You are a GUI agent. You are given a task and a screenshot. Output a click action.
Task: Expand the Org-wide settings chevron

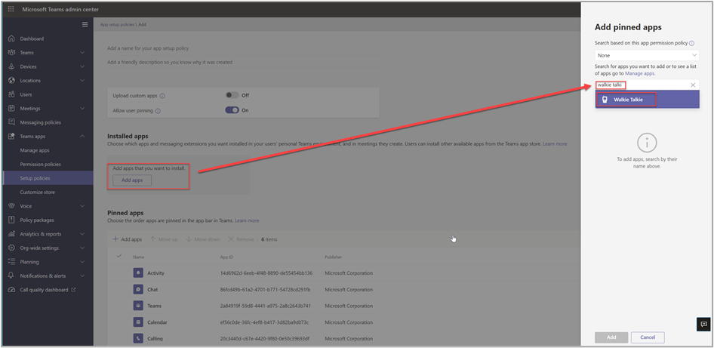pos(82,248)
